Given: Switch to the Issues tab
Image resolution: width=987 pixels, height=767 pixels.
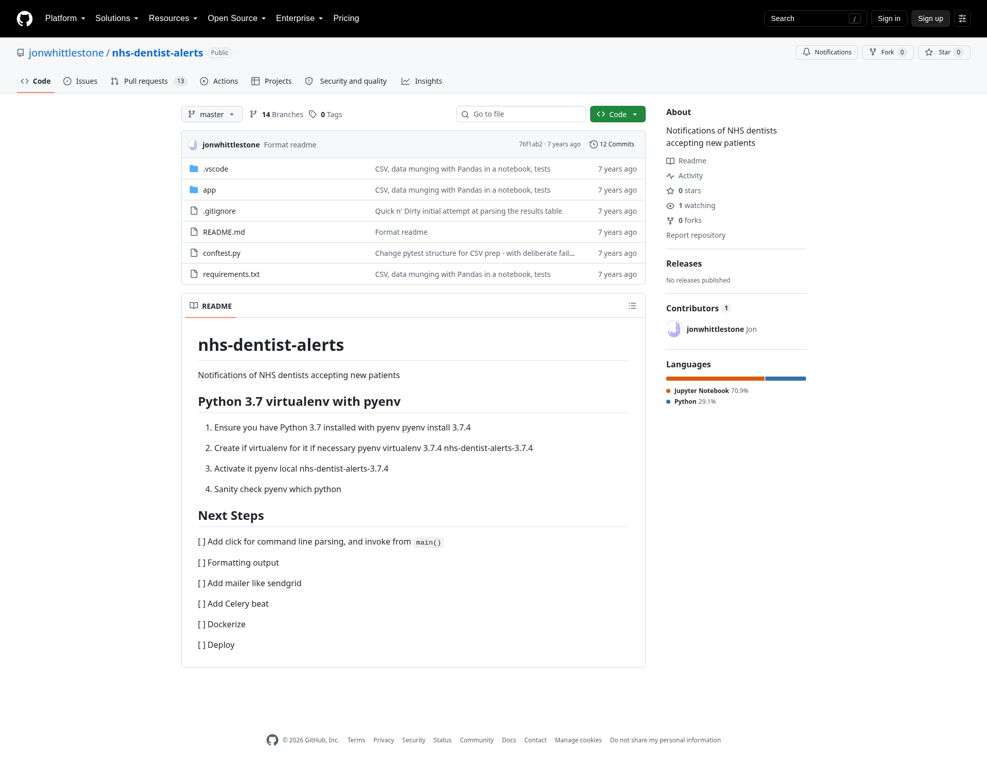Looking at the screenshot, I should click(x=80, y=81).
